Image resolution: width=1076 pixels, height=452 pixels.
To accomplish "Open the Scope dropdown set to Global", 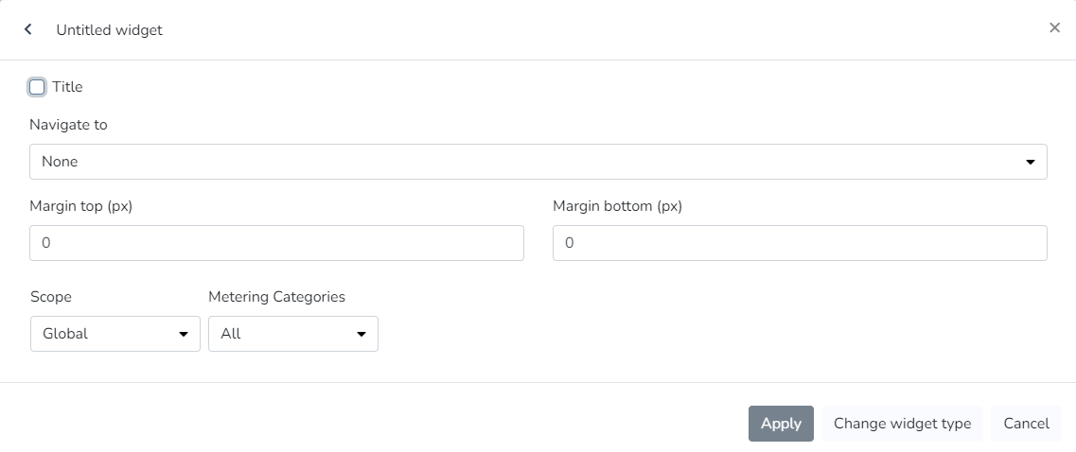I will 115,334.
